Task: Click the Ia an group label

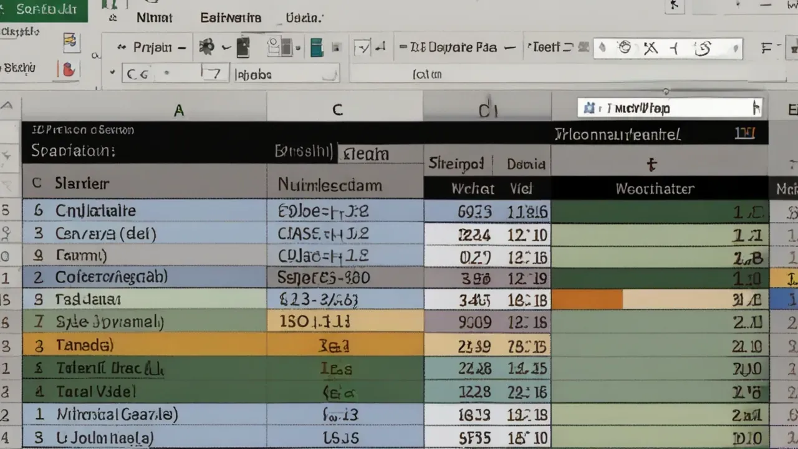Action: [427, 74]
